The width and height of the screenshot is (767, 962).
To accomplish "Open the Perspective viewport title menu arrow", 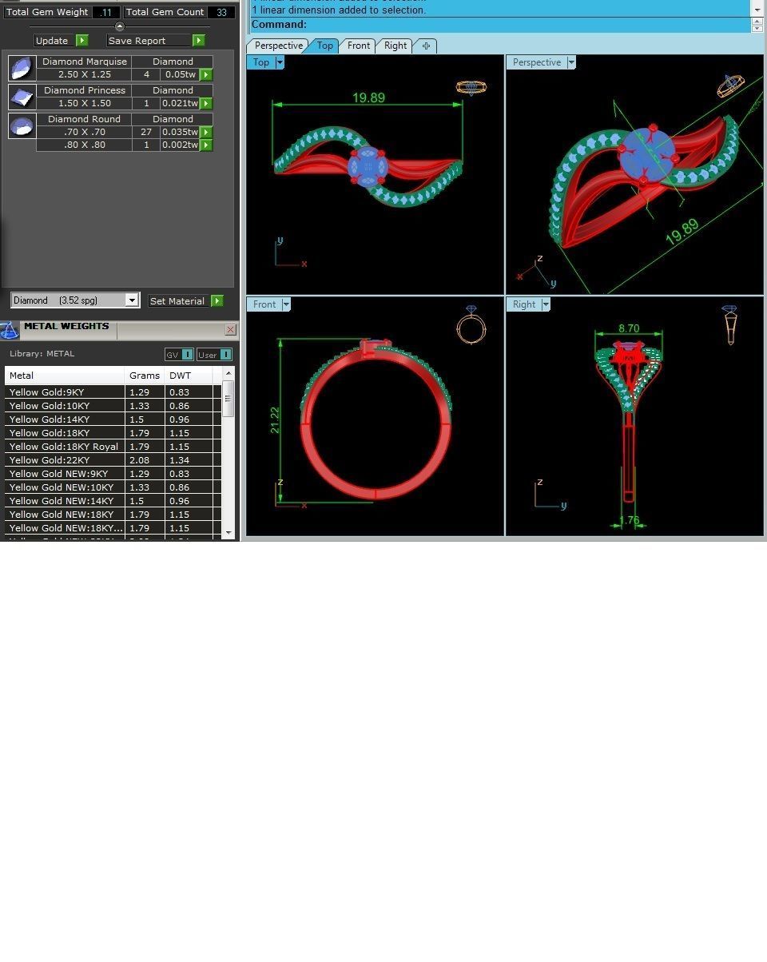I will point(570,62).
